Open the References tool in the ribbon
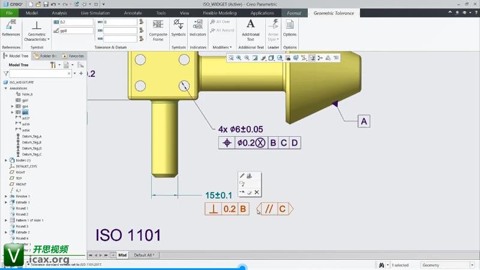The image size is (480, 270). click(11, 27)
